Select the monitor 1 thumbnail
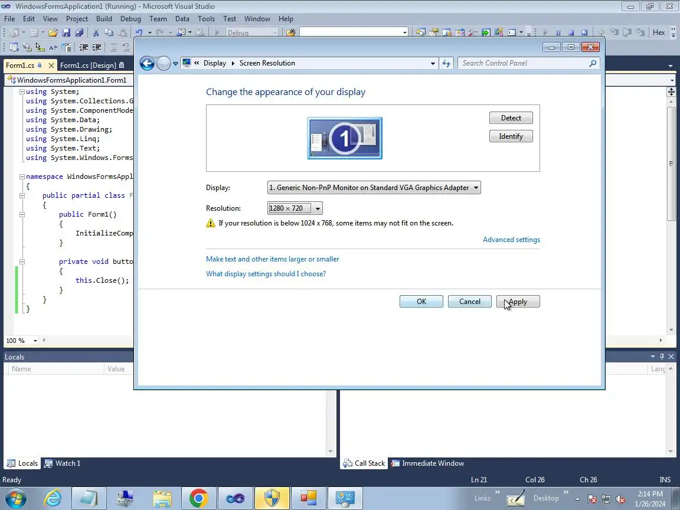The height and width of the screenshot is (510, 680). coord(345,138)
